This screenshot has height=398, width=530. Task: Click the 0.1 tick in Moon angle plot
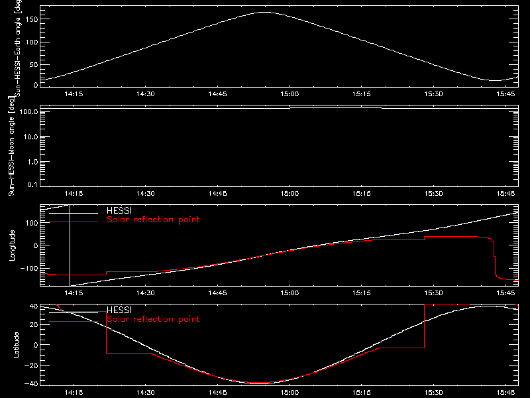tap(32, 184)
